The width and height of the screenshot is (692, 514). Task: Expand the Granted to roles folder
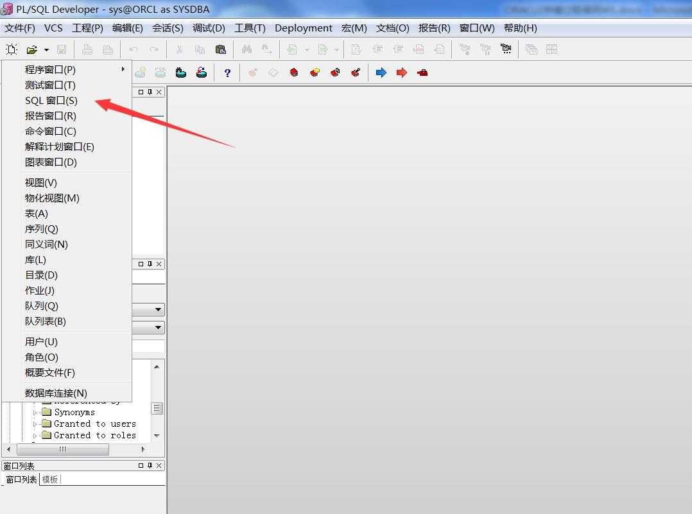click(x=35, y=436)
